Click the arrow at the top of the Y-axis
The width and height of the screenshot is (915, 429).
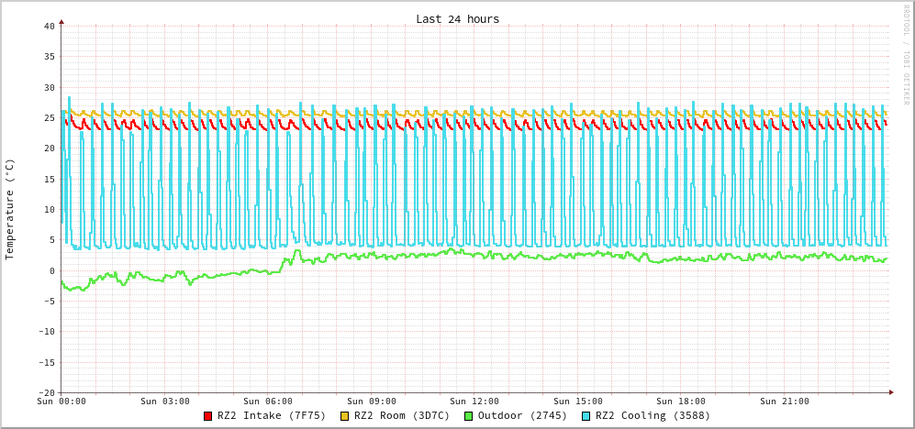(61, 20)
